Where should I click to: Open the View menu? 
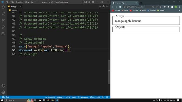(27, 2)
